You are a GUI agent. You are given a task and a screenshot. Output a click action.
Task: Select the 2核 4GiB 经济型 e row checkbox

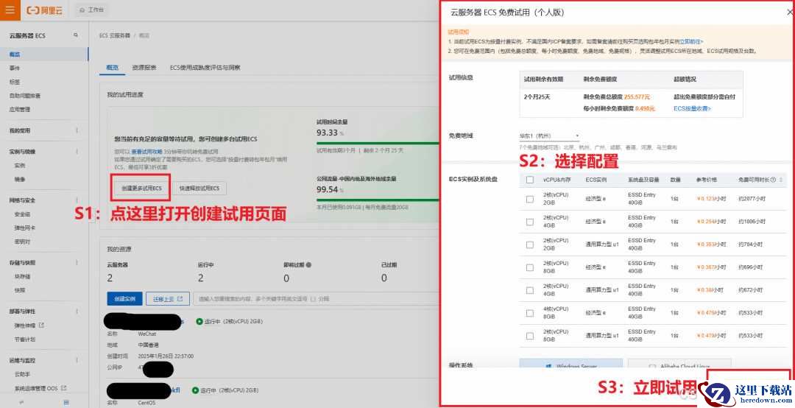click(530, 222)
